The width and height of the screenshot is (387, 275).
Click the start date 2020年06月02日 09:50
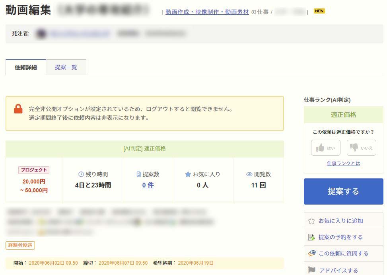[53, 263]
